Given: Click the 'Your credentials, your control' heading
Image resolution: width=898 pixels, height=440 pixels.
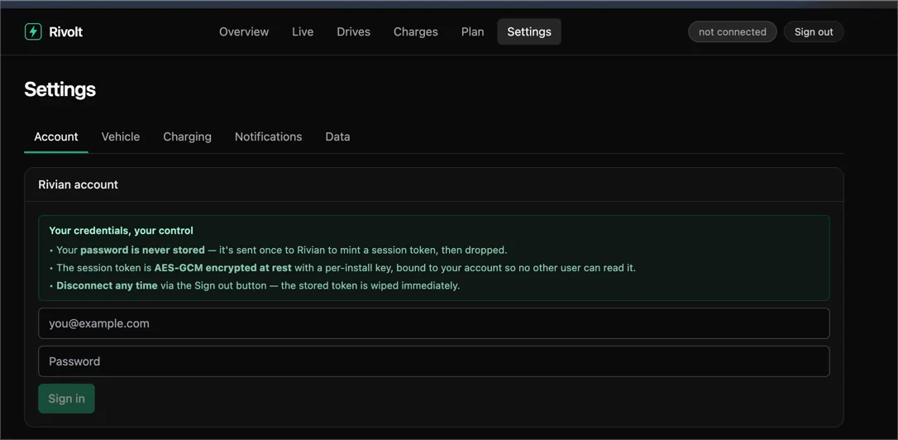Looking at the screenshot, I should pos(121,231).
